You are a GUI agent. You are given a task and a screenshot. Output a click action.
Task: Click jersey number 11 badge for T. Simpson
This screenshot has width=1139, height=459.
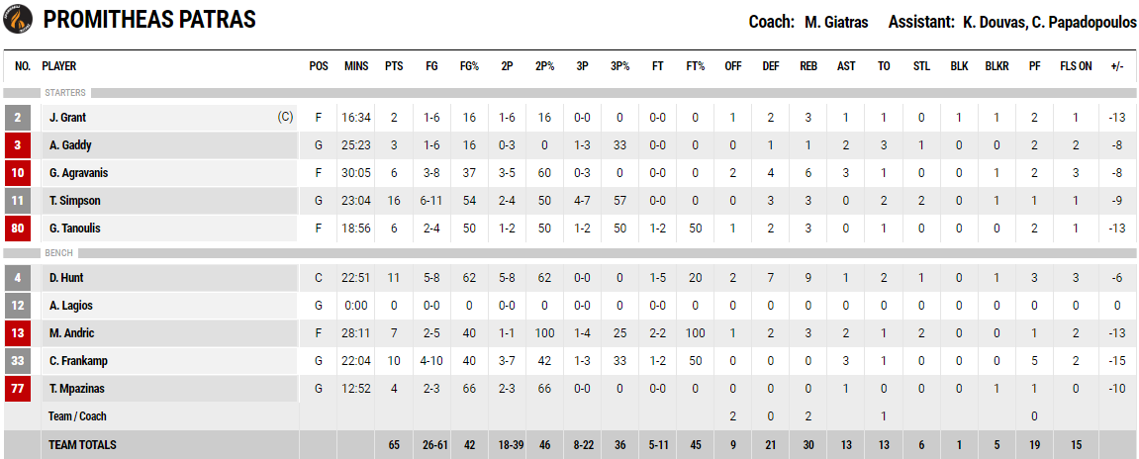point(17,201)
